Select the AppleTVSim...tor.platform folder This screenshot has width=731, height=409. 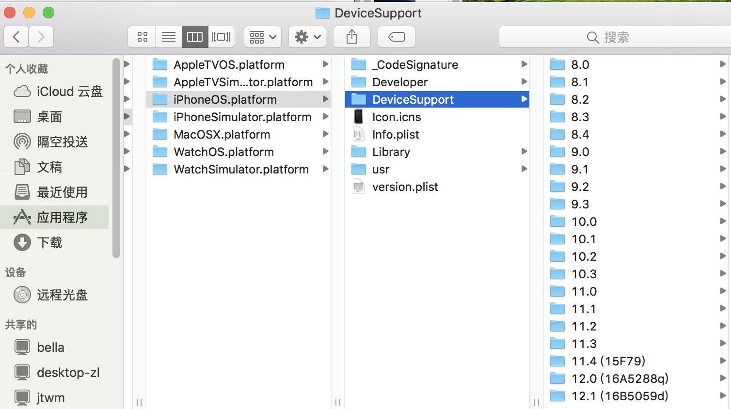[238, 82]
